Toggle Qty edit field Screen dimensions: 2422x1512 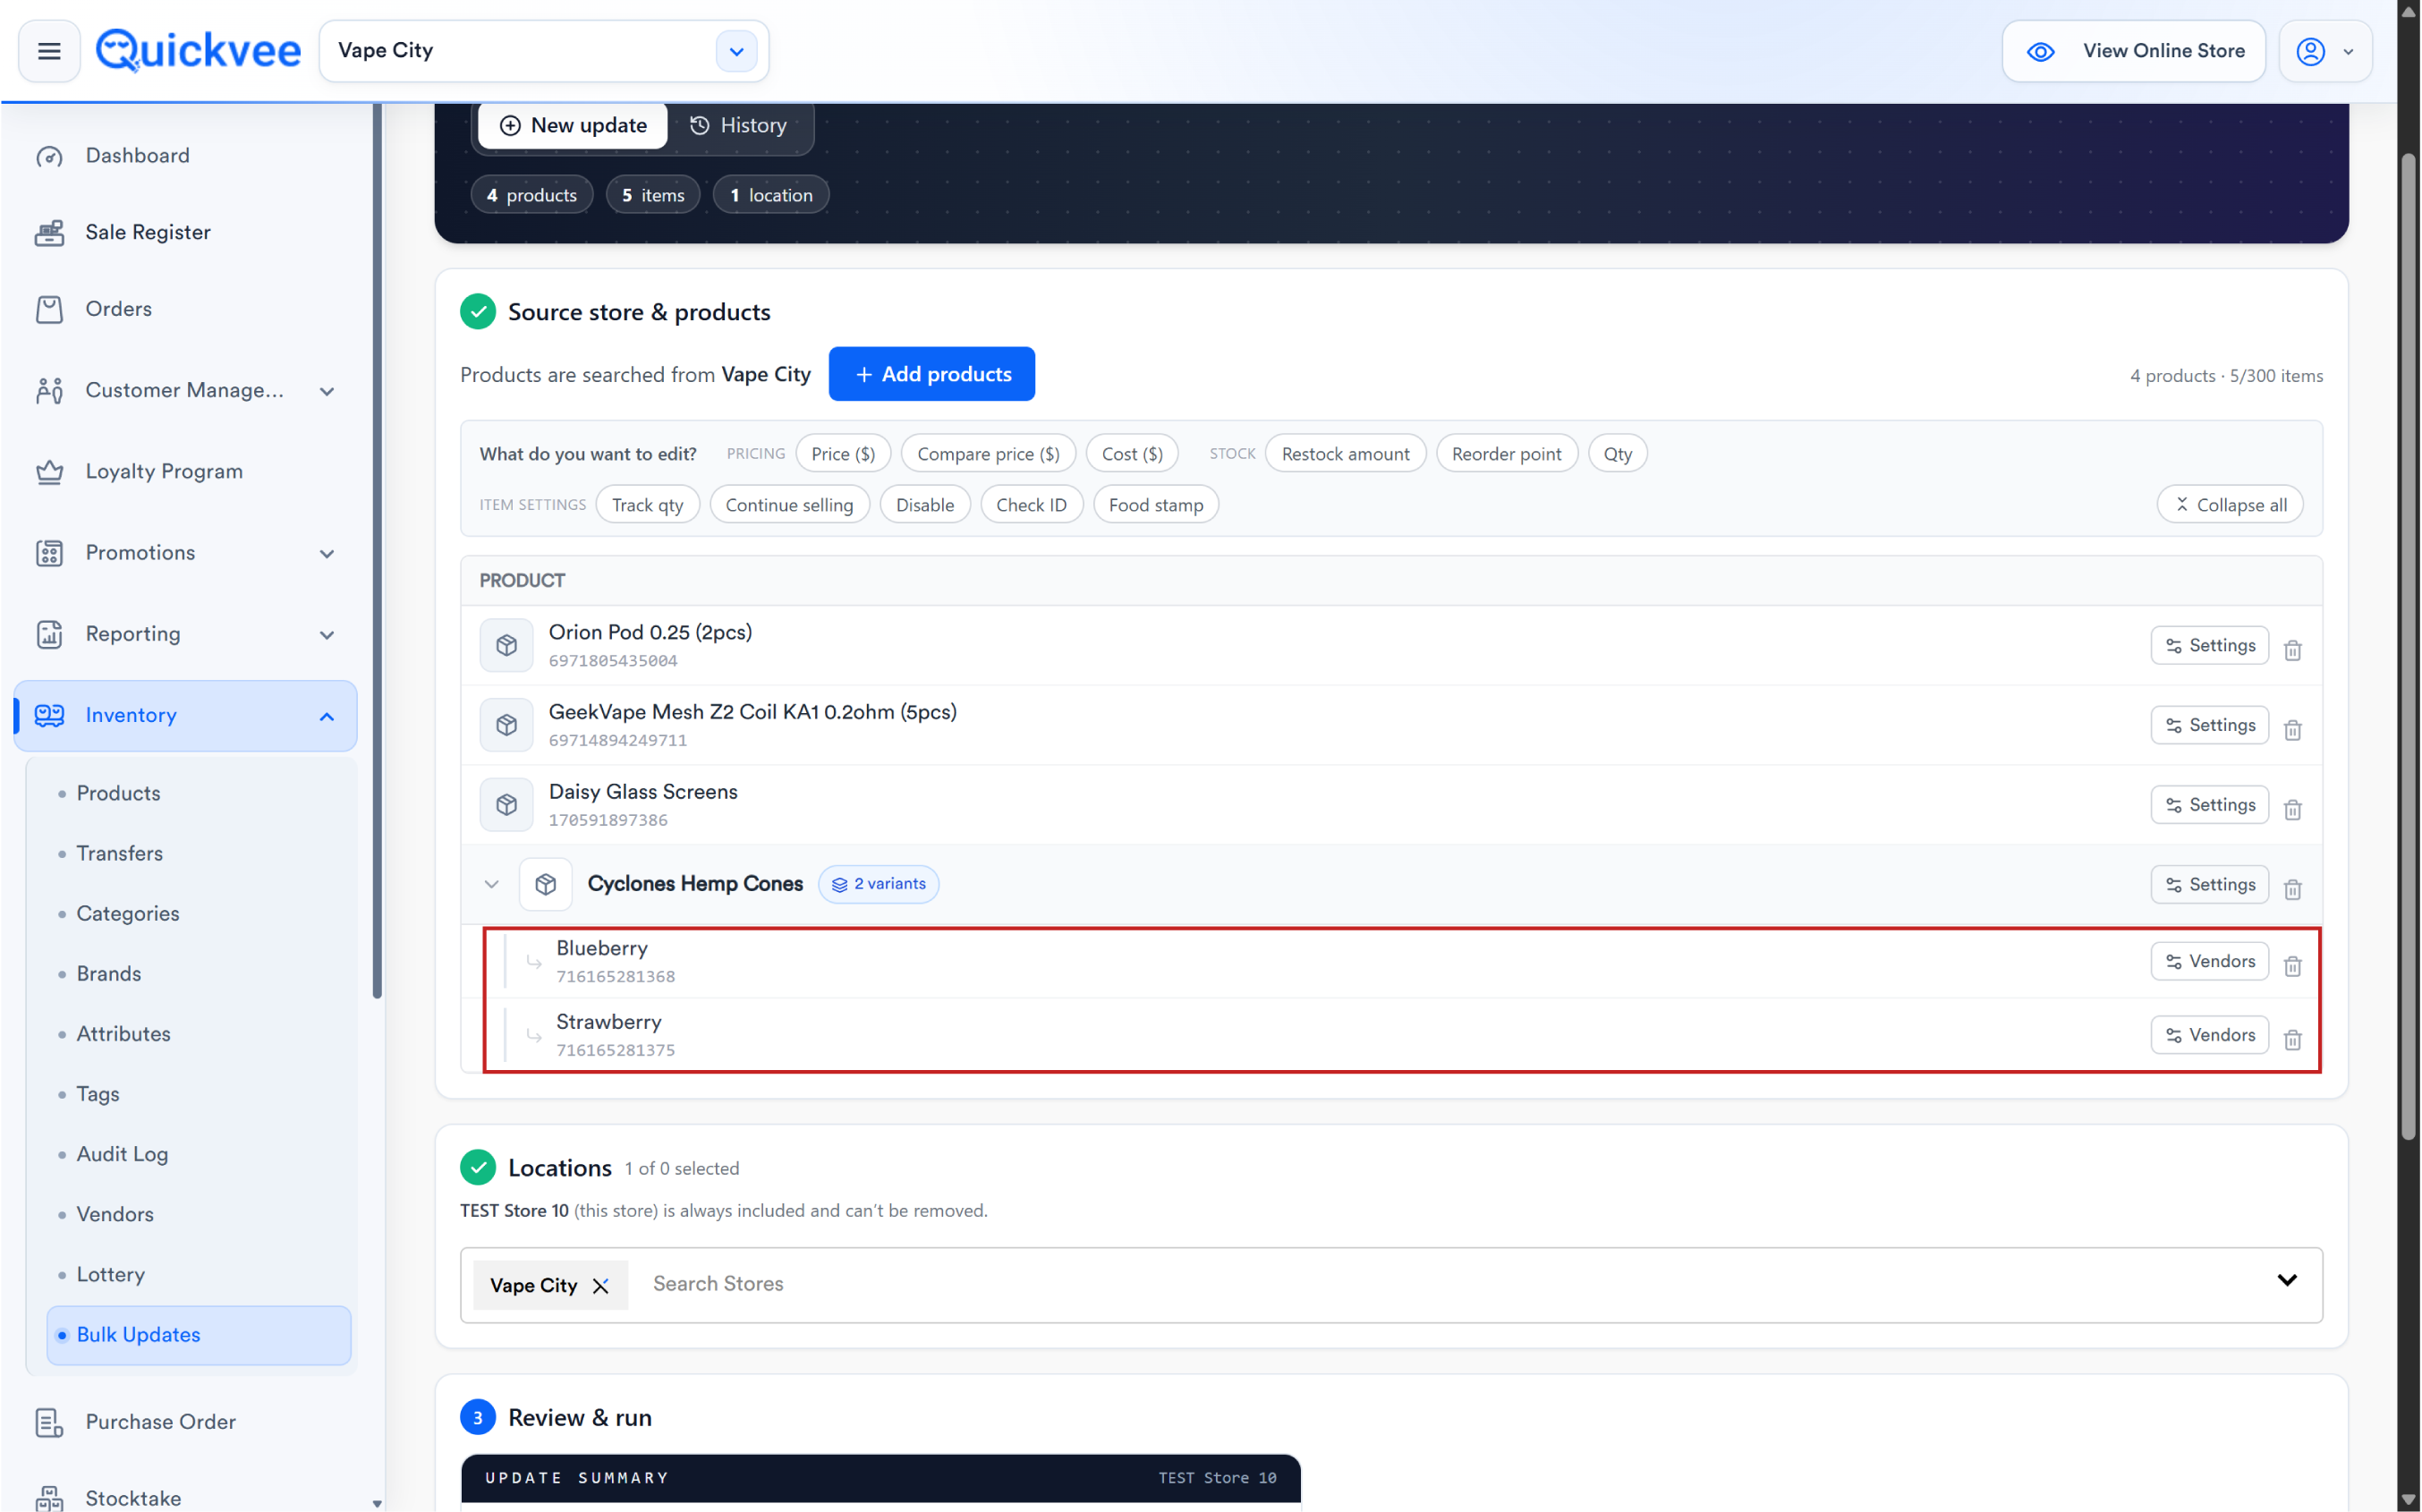point(1617,454)
